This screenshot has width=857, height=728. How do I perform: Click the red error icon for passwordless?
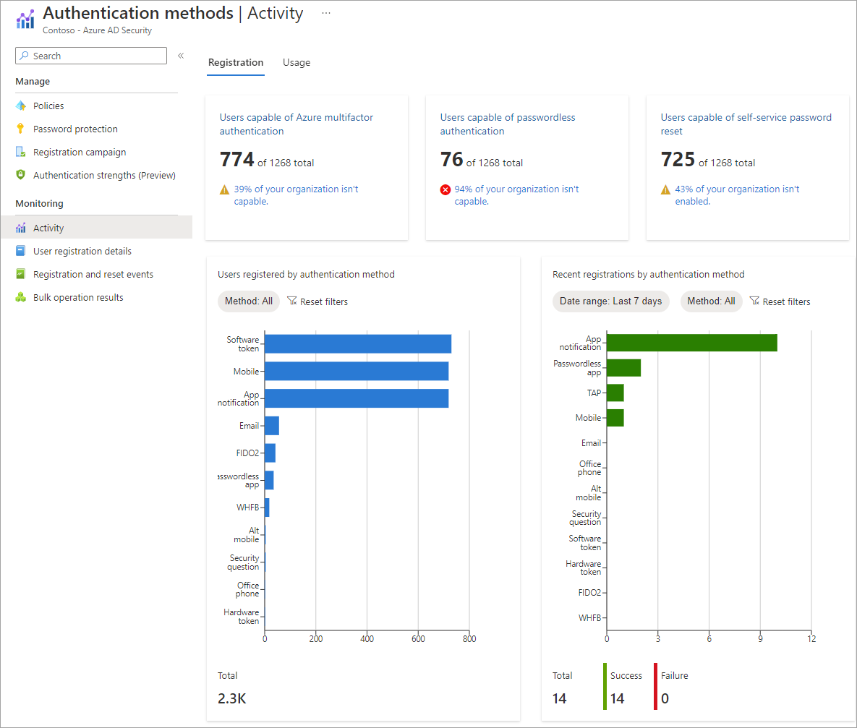pos(445,189)
